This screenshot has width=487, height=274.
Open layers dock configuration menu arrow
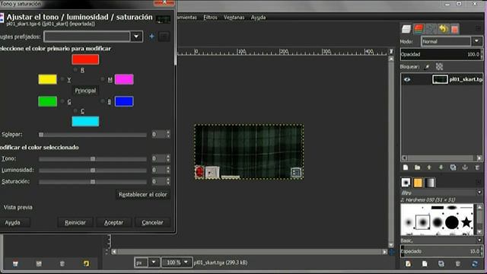pyautogui.click(x=479, y=29)
